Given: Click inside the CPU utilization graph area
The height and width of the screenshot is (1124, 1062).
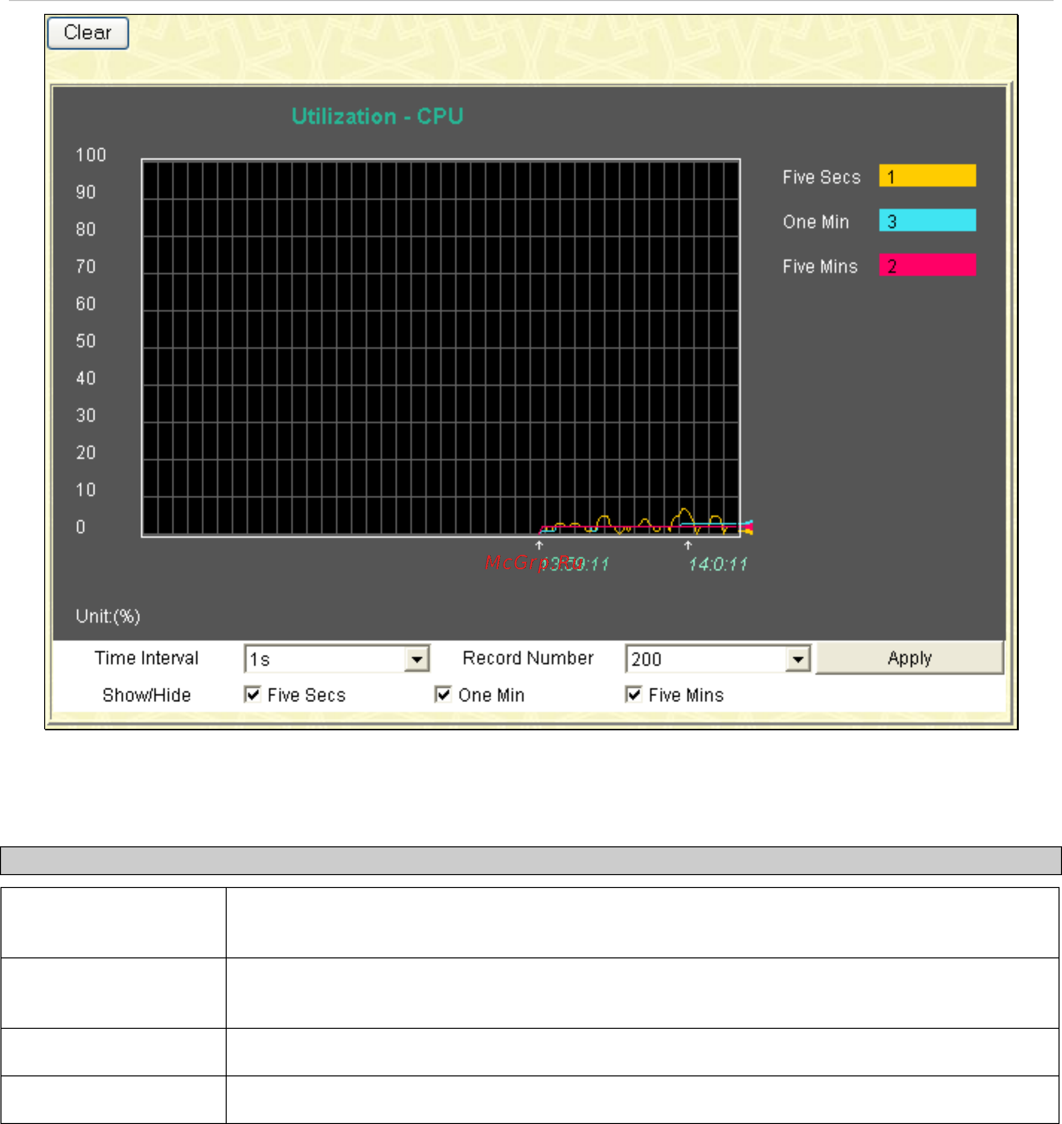Looking at the screenshot, I should (x=440, y=348).
